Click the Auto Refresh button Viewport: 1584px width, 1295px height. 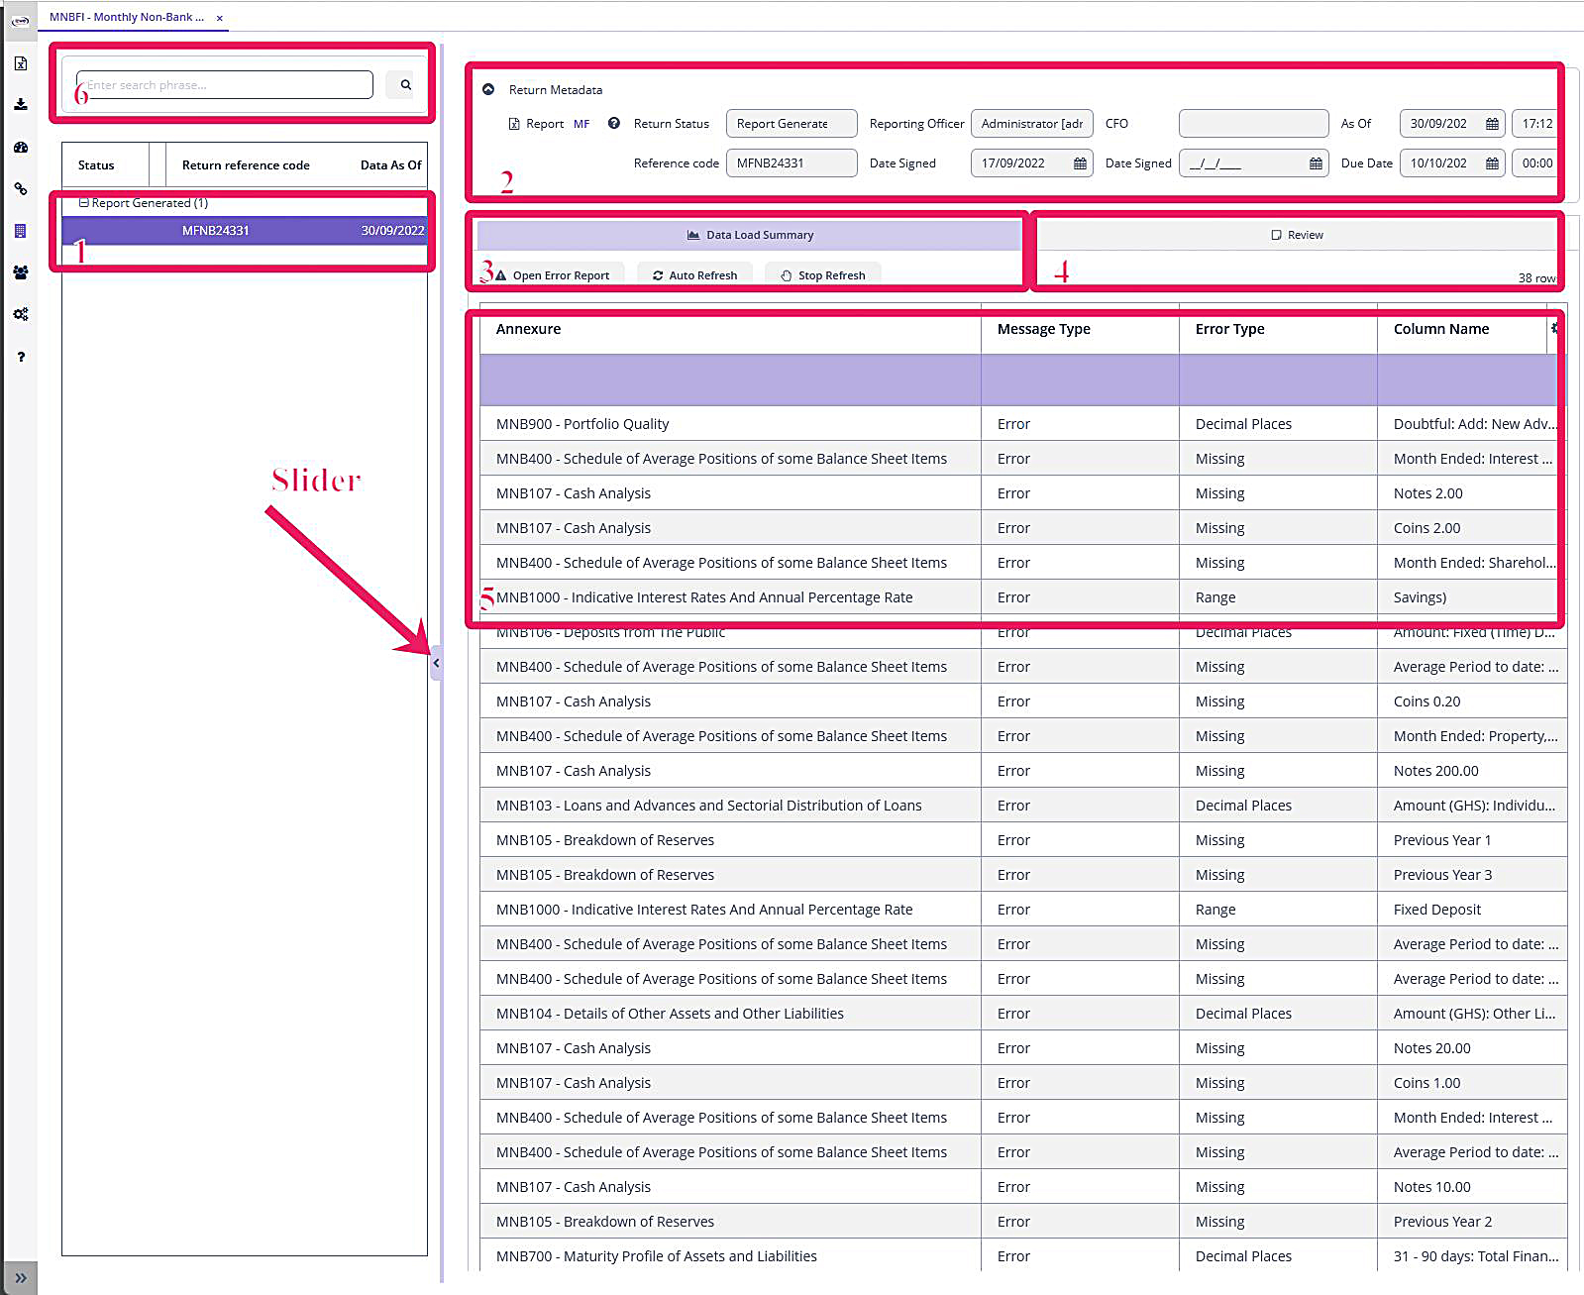pos(694,275)
